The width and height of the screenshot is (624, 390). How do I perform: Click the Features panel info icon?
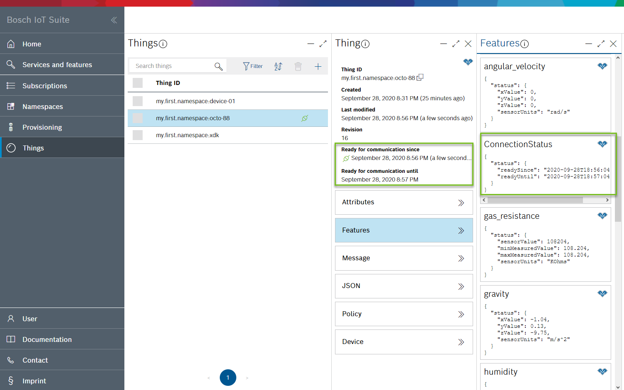click(x=524, y=44)
